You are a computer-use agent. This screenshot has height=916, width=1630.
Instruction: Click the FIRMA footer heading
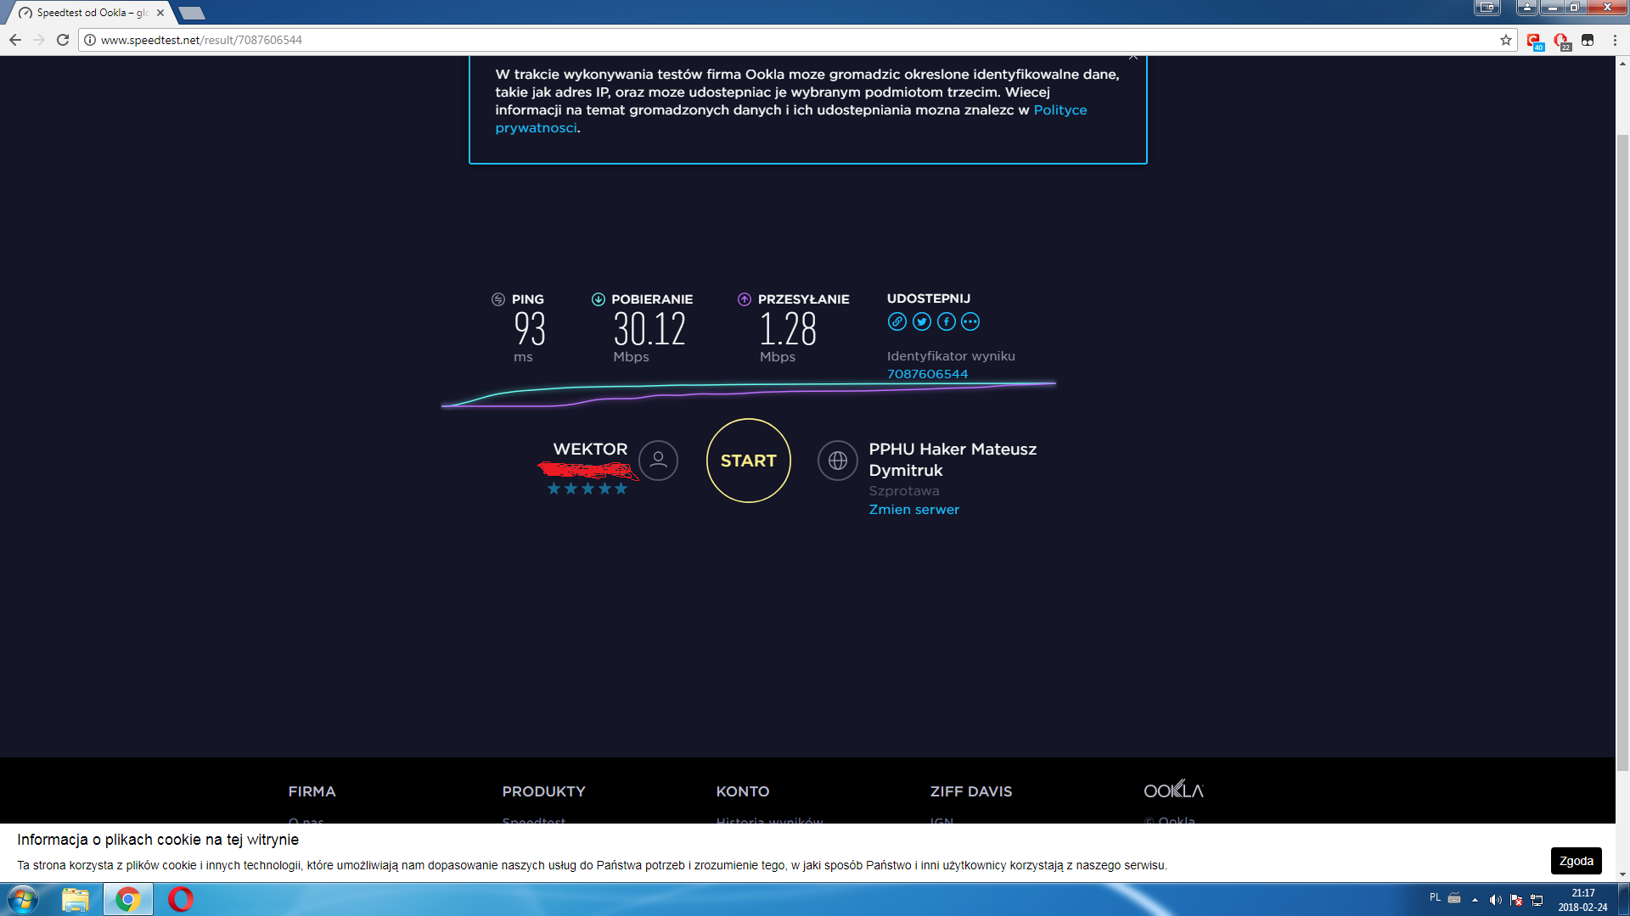coord(312,791)
